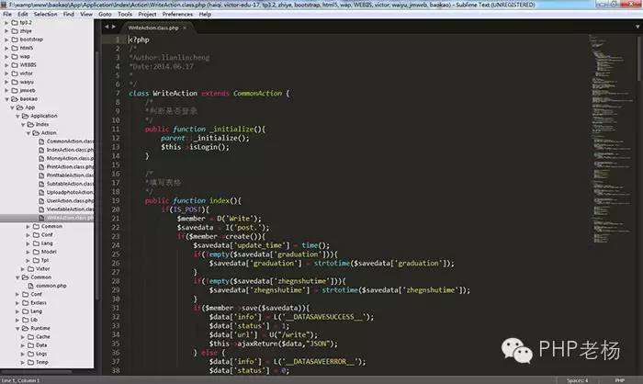Open the tab list dropdown arrow
The height and width of the screenshot is (384, 643).
coord(637,27)
